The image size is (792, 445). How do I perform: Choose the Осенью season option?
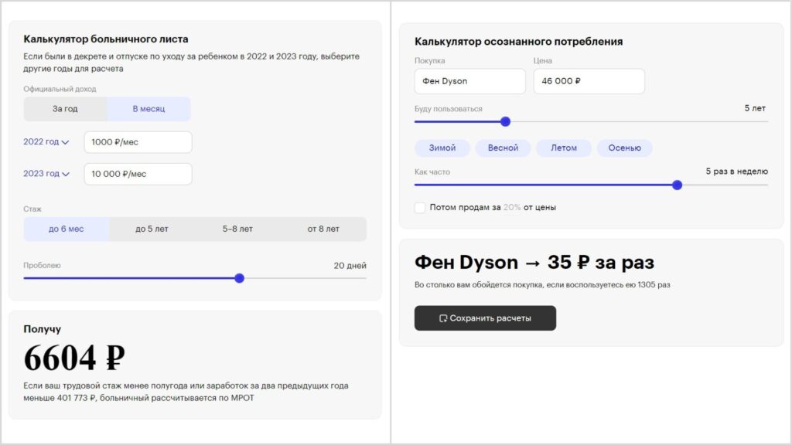coord(625,148)
